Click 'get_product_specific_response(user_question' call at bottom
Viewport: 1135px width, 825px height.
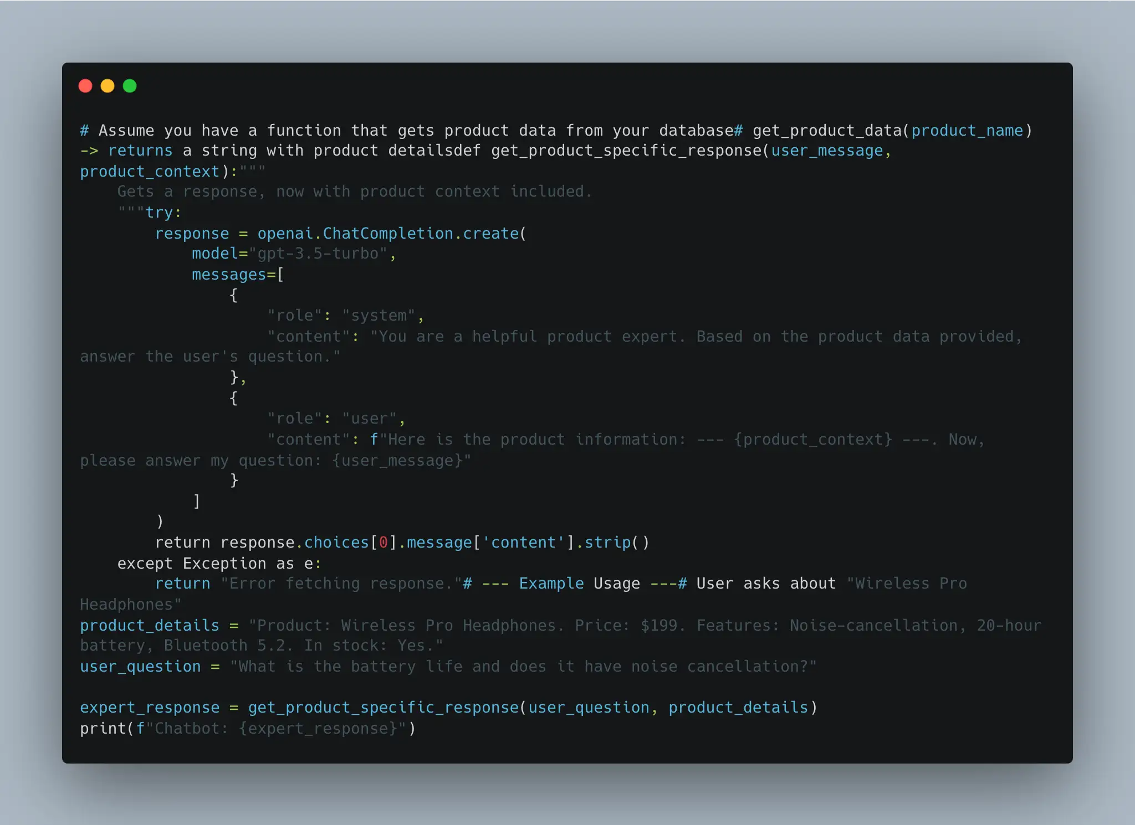click(x=449, y=708)
